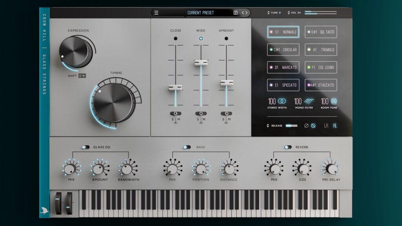Click the Crow Hill bird logo
Image resolution: width=402 pixels, height=226 pixels.
pos(44,211)
